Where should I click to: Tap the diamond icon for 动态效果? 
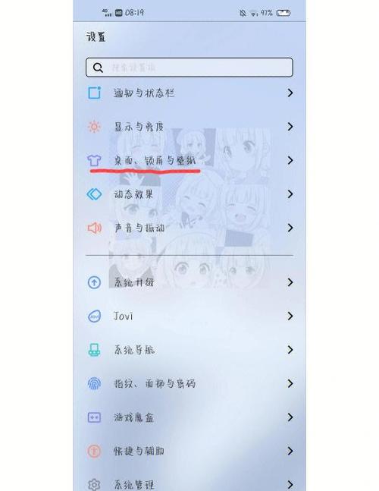tap(94, 194)
